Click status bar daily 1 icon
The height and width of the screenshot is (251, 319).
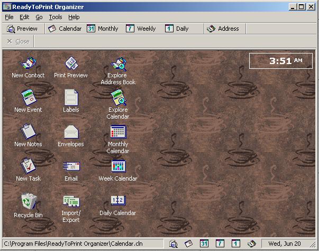point(236,244)
